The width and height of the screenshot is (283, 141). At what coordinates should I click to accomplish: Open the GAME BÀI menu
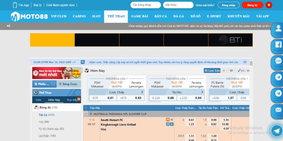139,16
